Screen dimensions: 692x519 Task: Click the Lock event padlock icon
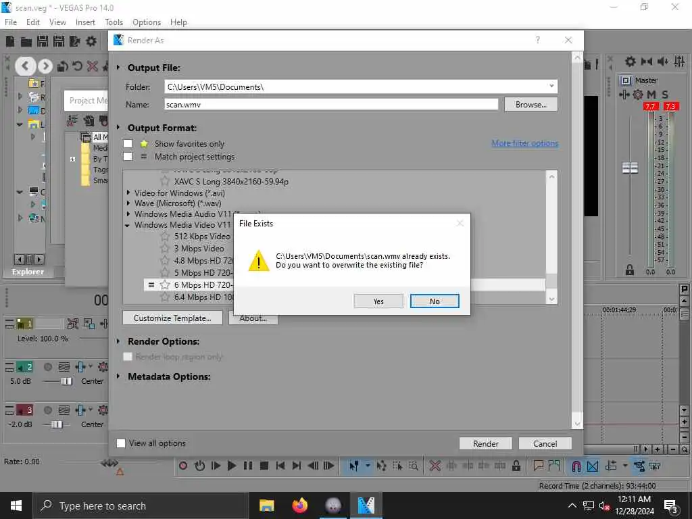(516, 466)
